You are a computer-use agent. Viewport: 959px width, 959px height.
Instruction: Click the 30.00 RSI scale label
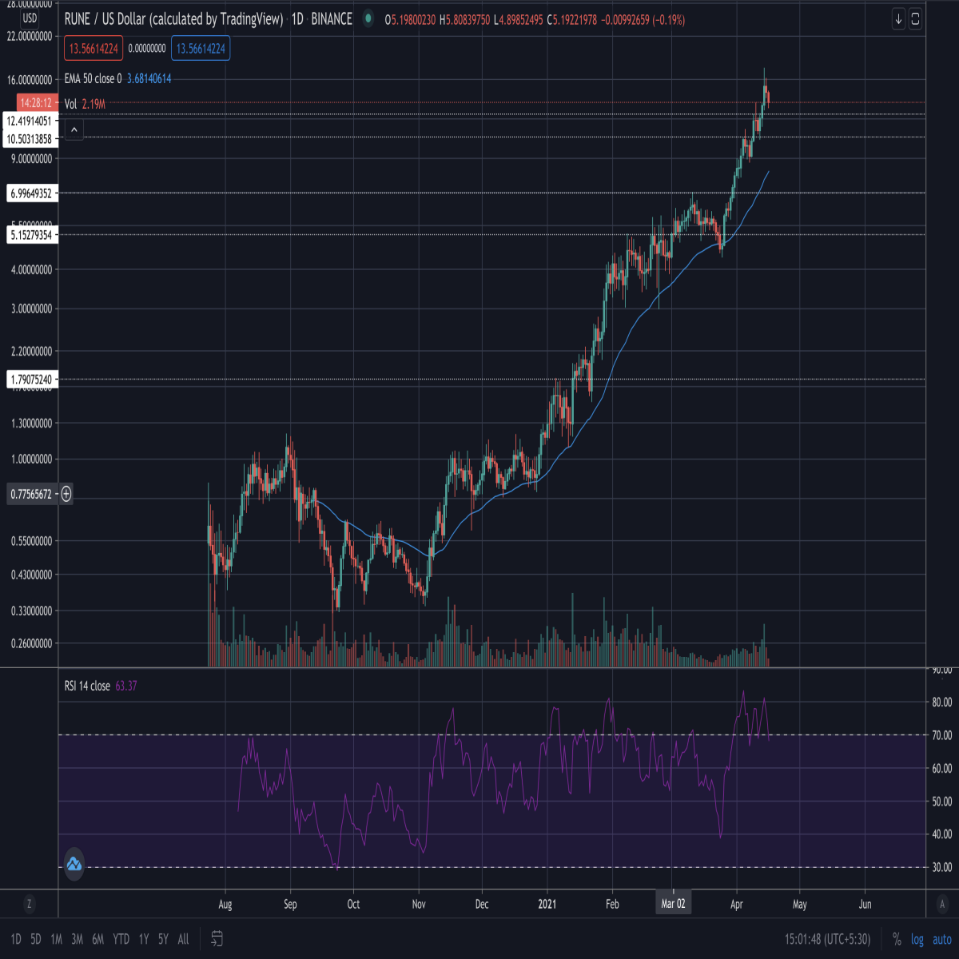coord(942,867)
